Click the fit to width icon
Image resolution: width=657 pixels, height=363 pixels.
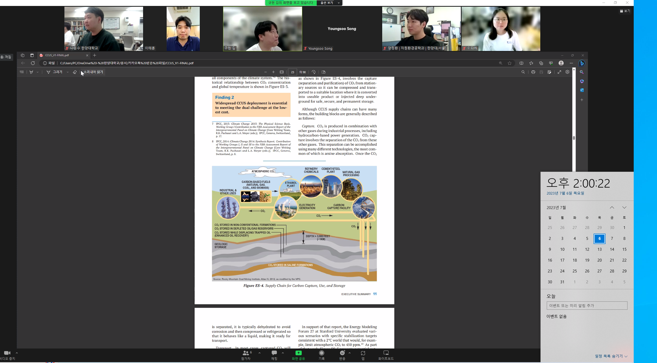(x=282, y=72)
